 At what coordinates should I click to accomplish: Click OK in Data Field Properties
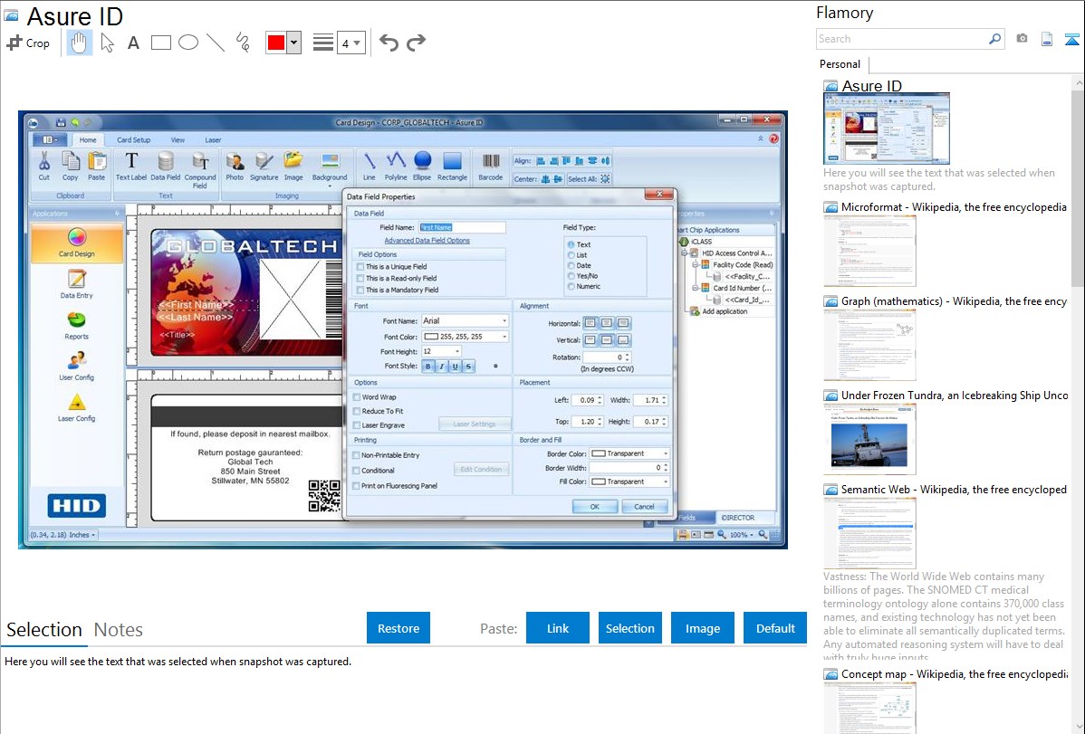(594, 507)
